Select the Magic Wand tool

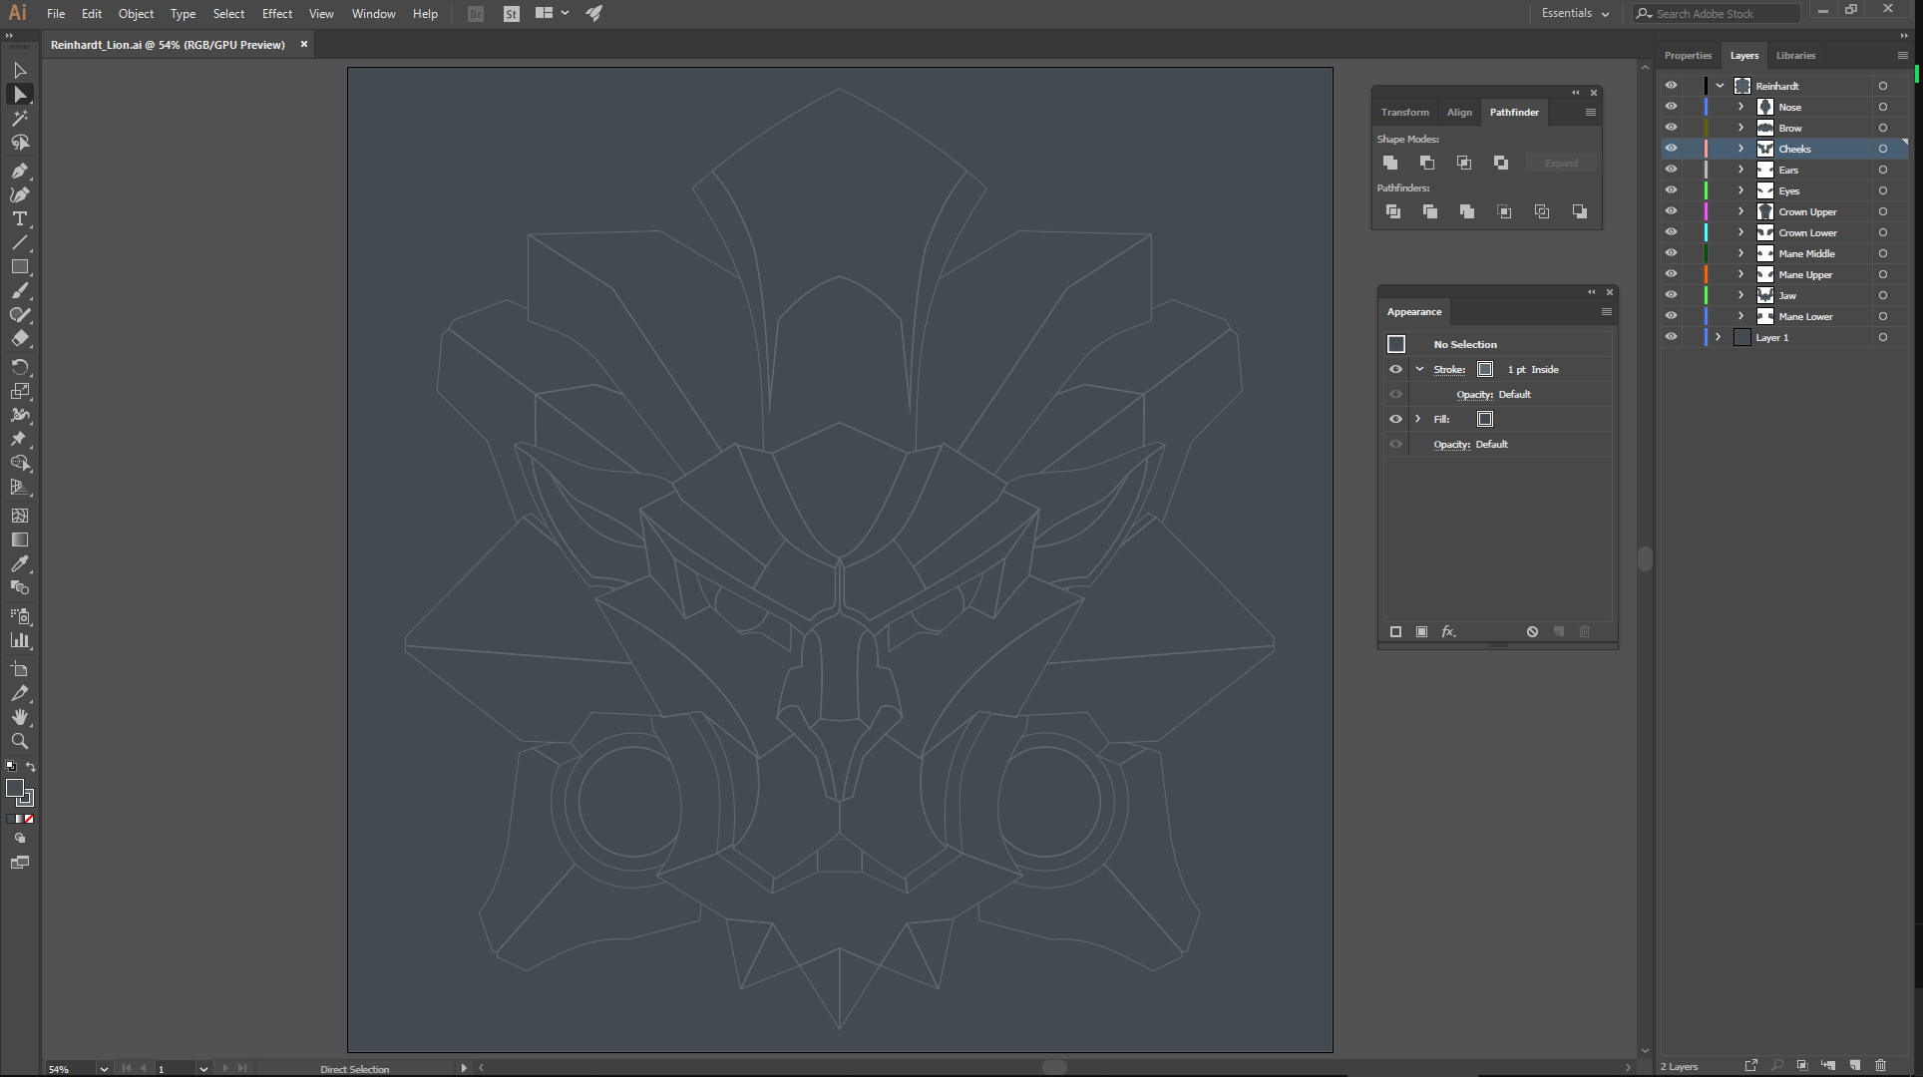click(x=20, y=119)
